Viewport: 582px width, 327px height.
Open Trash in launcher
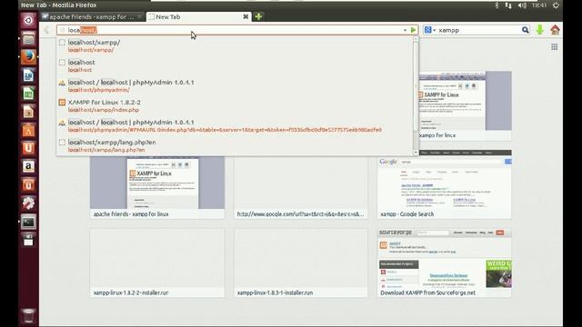(x=28, y=316)
